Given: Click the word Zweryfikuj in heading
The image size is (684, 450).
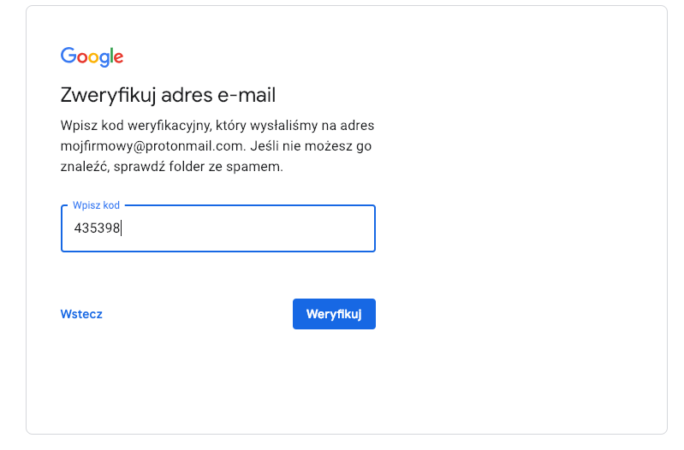Looking at the screenshot, I should point(100,94).
